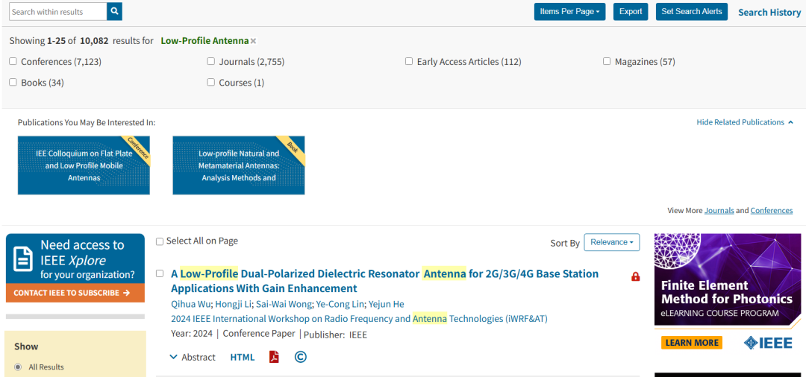Open the Sort By Relevance dropdown
The image size is (806, 377).
(x=612, y=242)
